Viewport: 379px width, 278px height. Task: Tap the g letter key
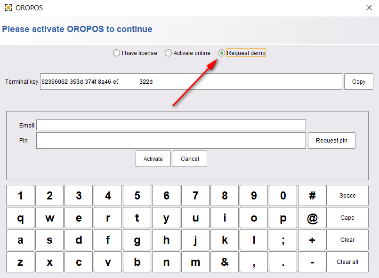137,239
